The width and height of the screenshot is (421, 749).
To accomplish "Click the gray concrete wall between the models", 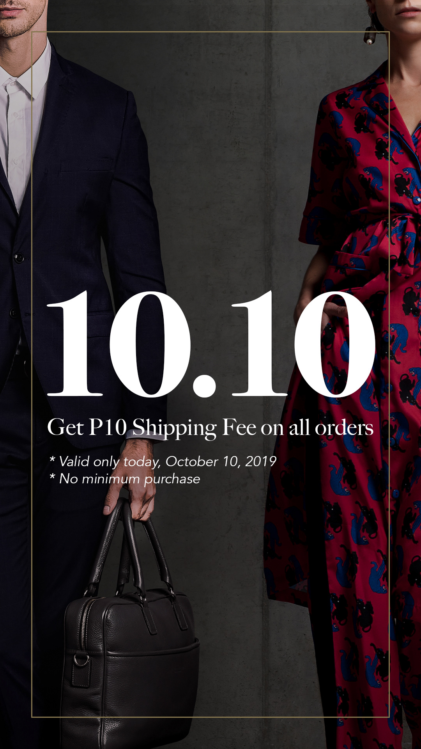I will click(x=234, y=156).
